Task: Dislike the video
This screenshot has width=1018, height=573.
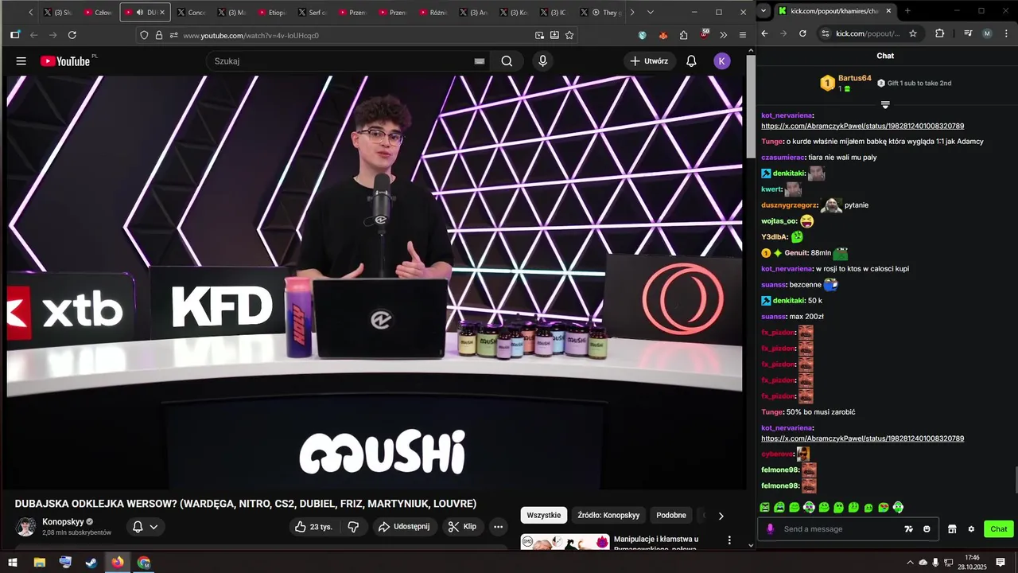Action: click(x=354, y=527)
